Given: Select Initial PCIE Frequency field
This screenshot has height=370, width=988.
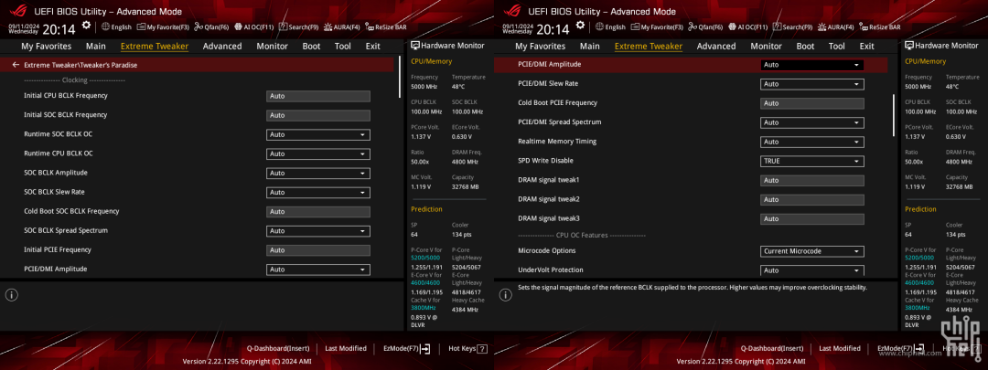Looking at the screenshot, I should pyautogui.click(x=318, y=249).
